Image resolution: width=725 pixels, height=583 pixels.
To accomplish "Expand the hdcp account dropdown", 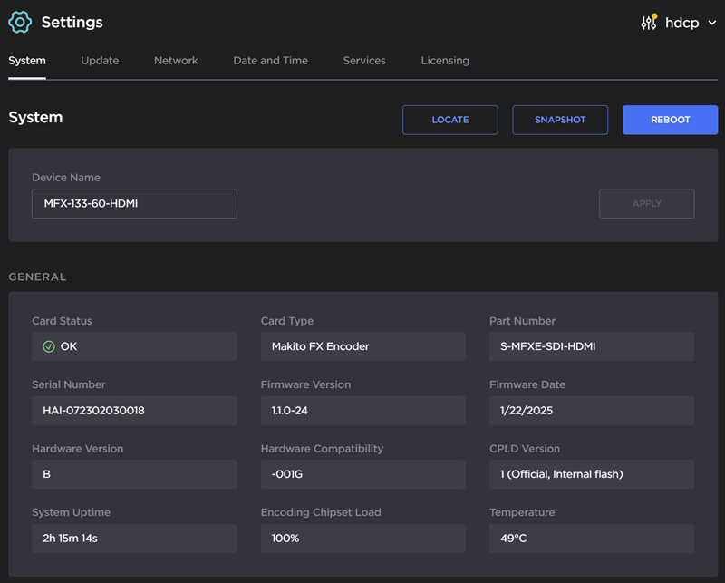I will pyautogui.click(x=690, y=23).
